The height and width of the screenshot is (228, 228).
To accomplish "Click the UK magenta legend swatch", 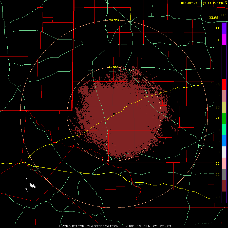I will coord(224,40).
